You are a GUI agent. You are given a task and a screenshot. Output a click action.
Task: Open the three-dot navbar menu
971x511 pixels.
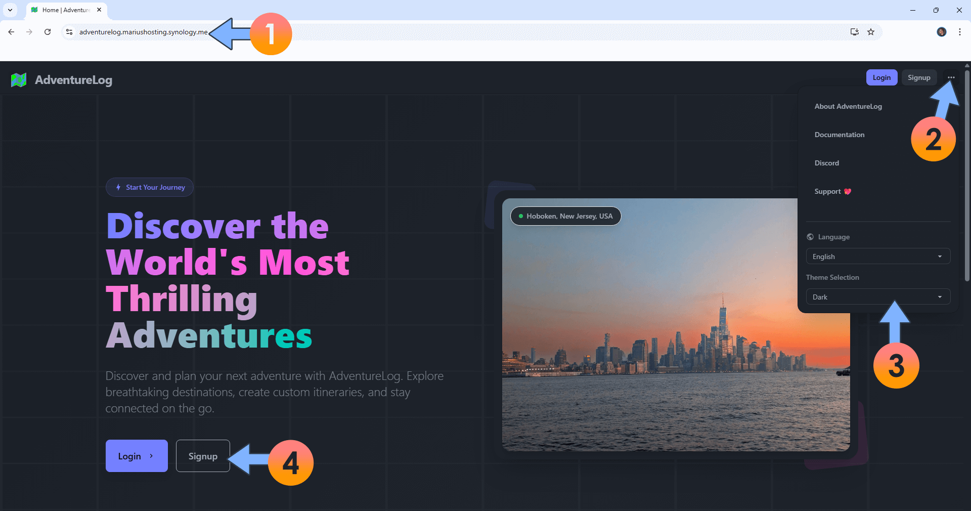click(951, 77)
